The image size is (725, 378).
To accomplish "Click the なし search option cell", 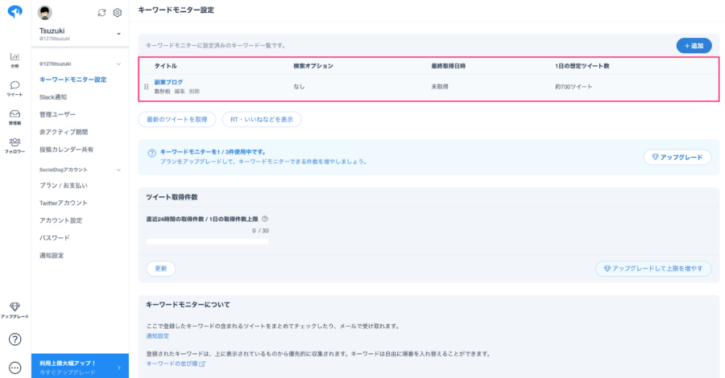I will pos(299,87).
